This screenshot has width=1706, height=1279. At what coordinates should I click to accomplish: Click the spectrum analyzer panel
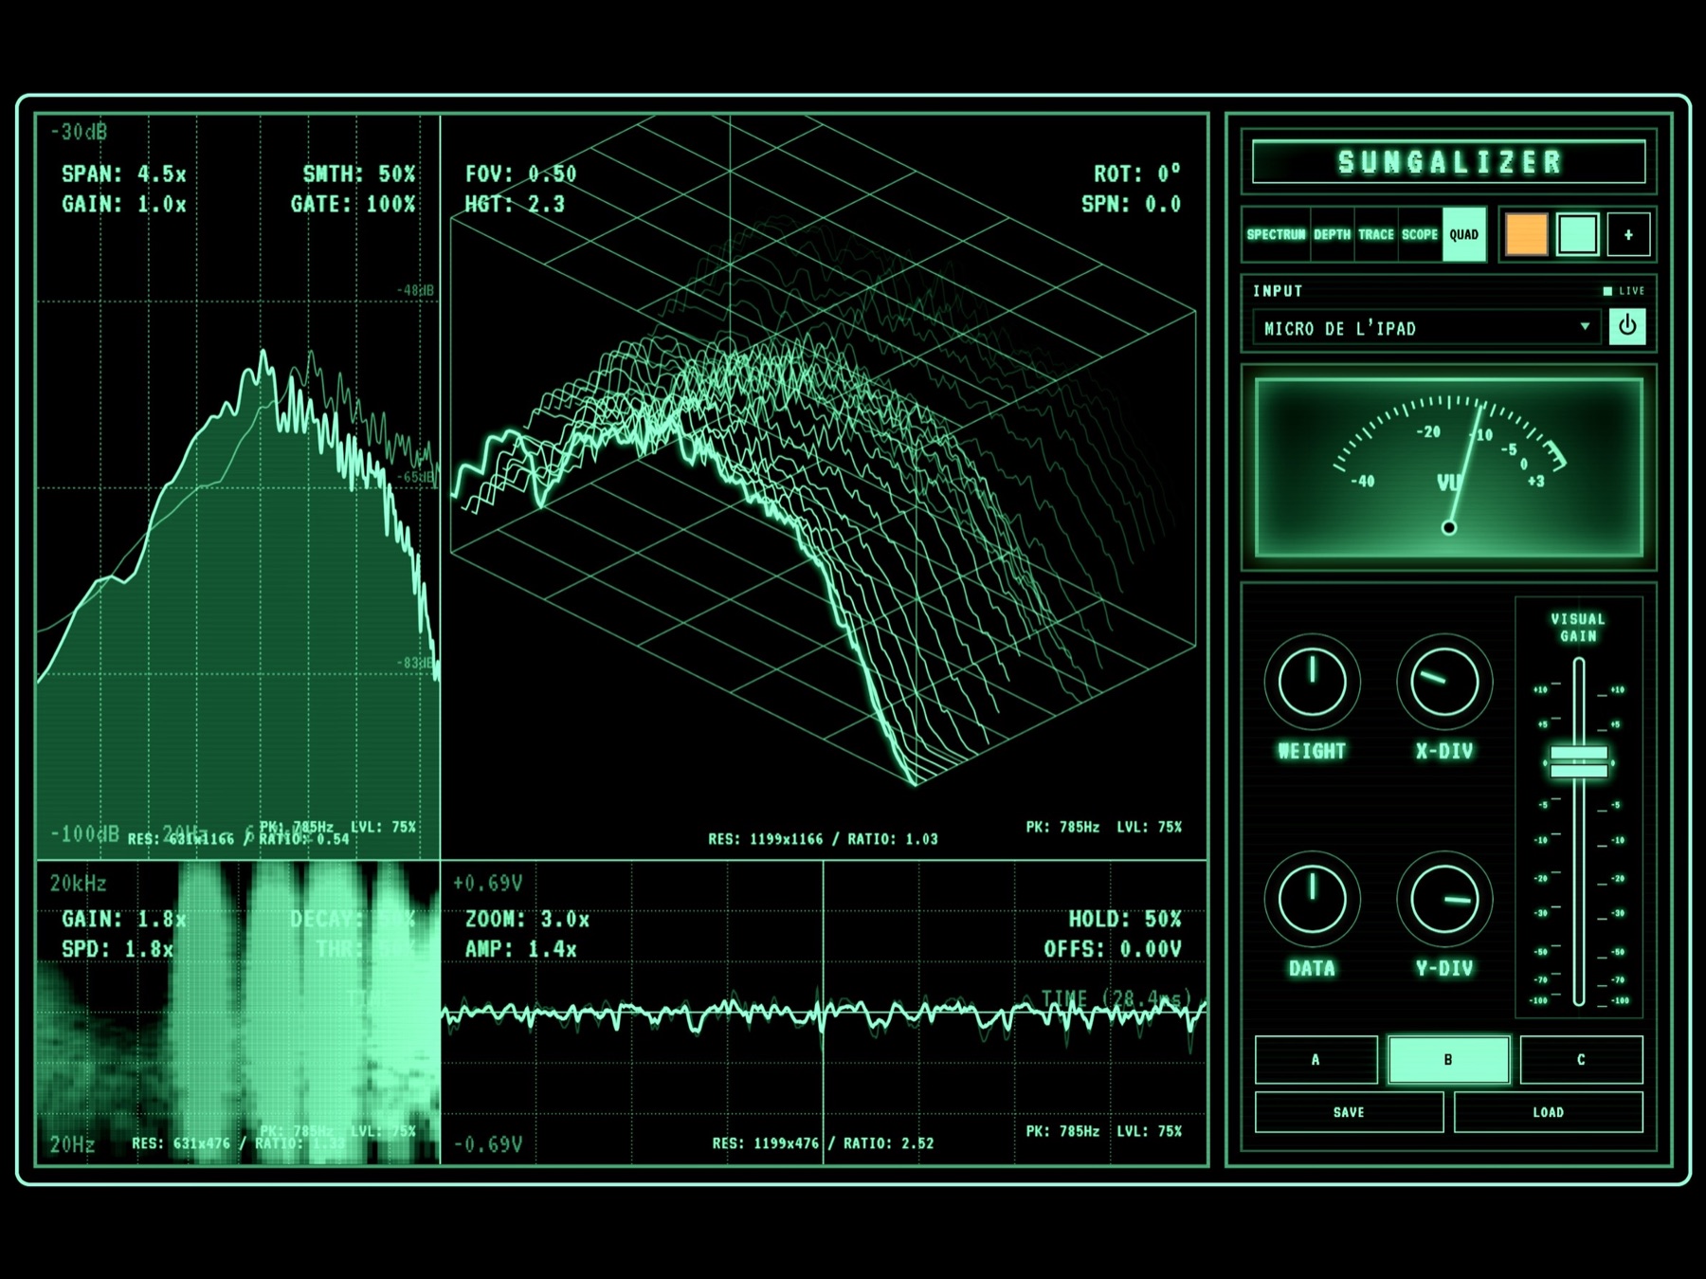click(237, 487)
